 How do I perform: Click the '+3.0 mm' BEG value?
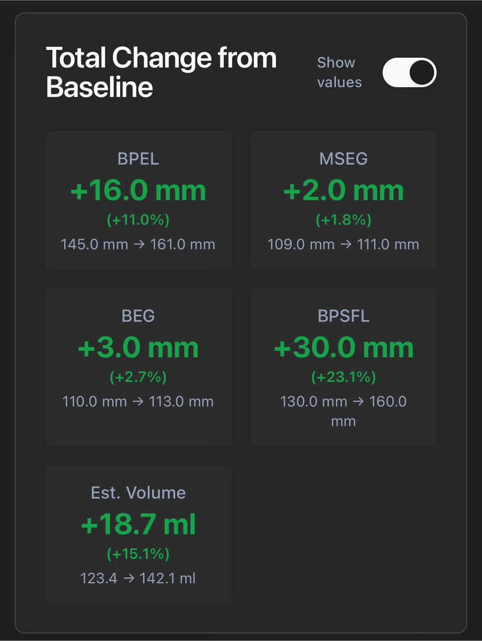[138, 348]
